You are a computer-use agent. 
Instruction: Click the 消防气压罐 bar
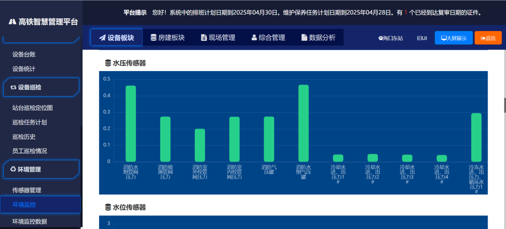(269, 139)
